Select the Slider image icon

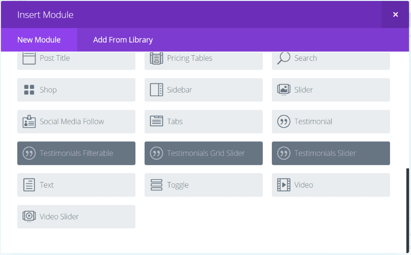[283, 90]
